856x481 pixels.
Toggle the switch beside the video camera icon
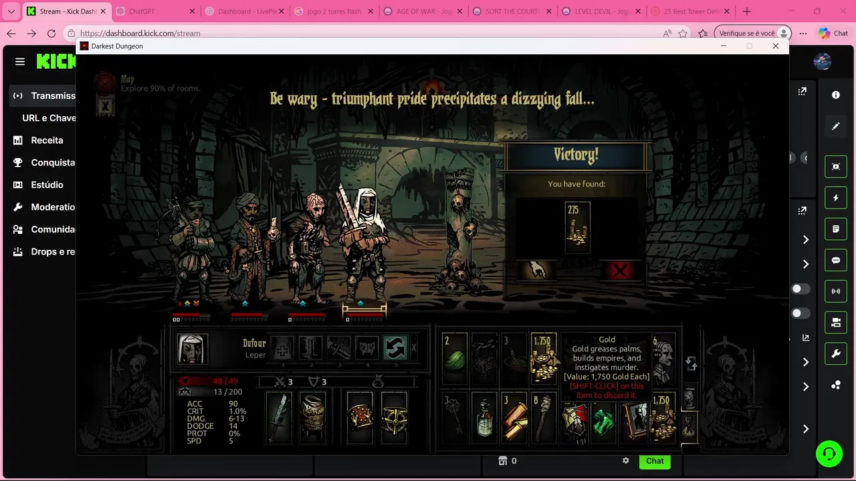[x=800, y=313]
